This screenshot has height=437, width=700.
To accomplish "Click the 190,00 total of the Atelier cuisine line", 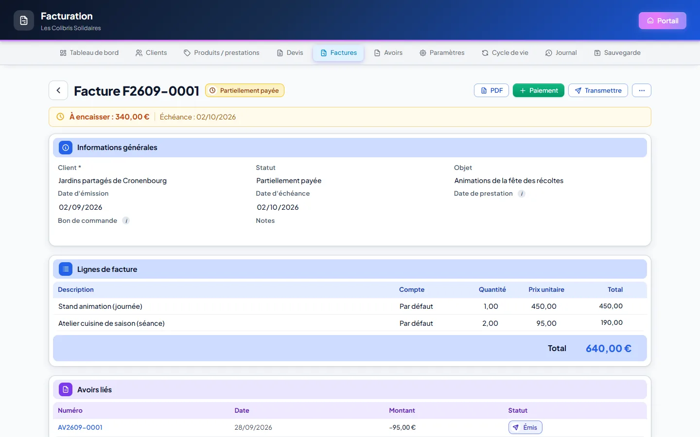I will click(612, 322).
